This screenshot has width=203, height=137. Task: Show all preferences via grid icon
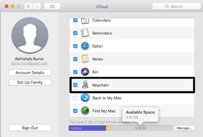point(52,6)
